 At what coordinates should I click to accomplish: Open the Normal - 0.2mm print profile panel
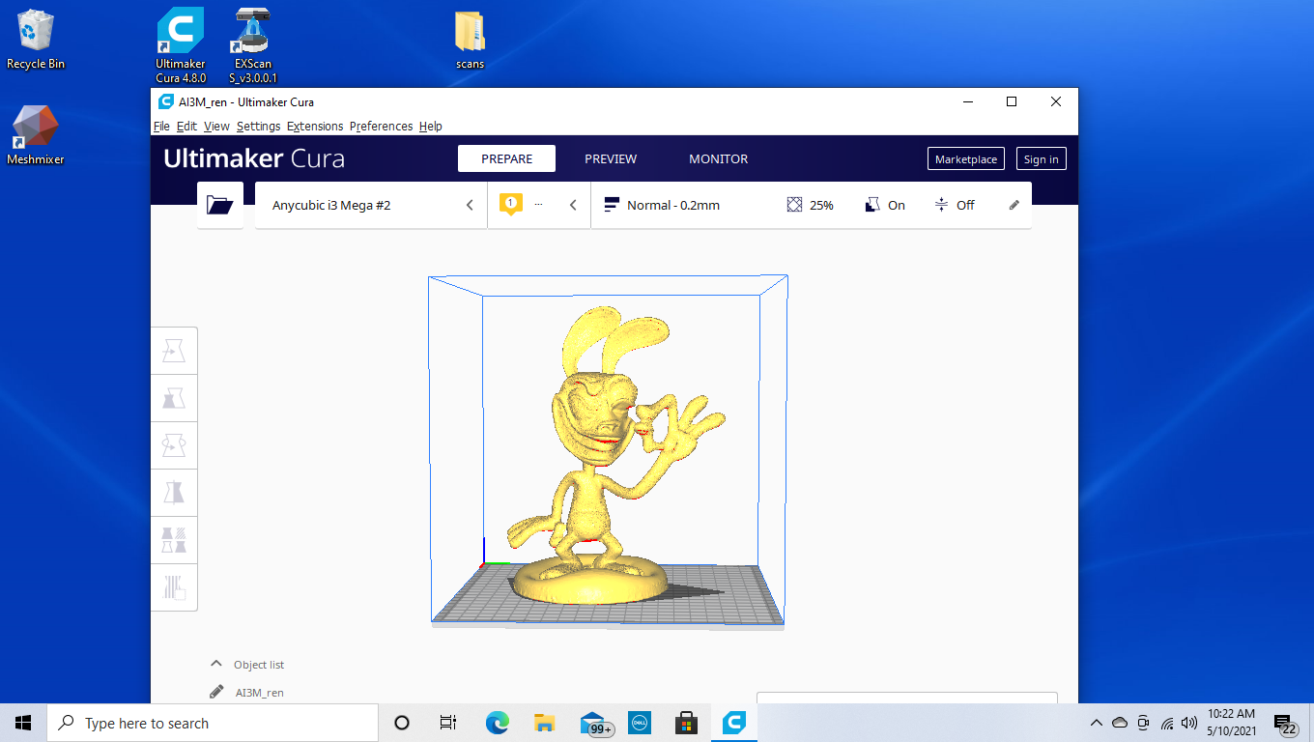pos(812,205)
